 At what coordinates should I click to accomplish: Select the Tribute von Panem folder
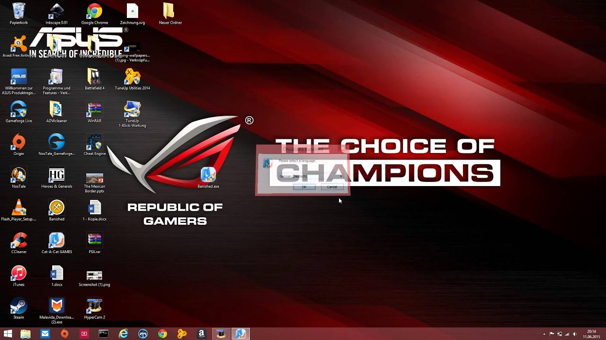[95, 47]
